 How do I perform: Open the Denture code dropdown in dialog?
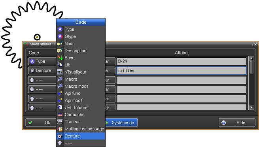tap(42, 71)
